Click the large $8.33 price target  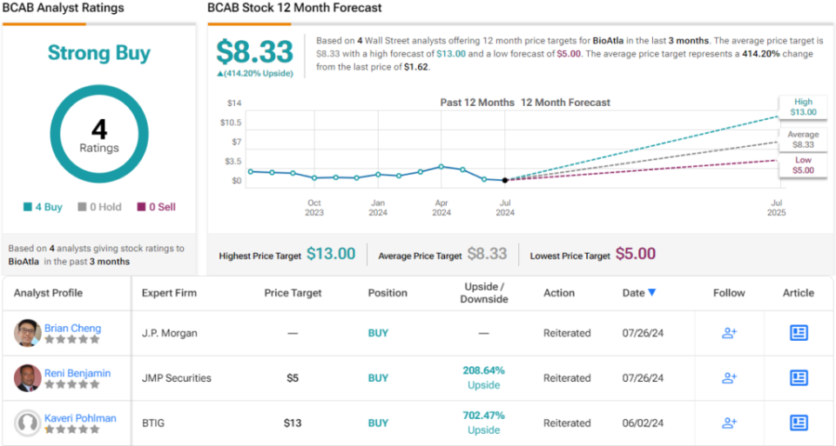point(255,51)
